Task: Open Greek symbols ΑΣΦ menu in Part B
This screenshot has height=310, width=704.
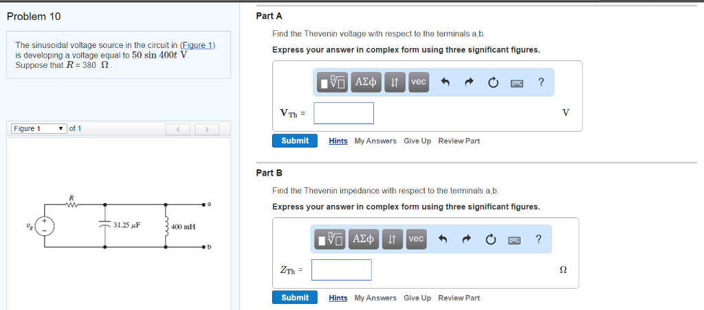Action: point(364,239)
